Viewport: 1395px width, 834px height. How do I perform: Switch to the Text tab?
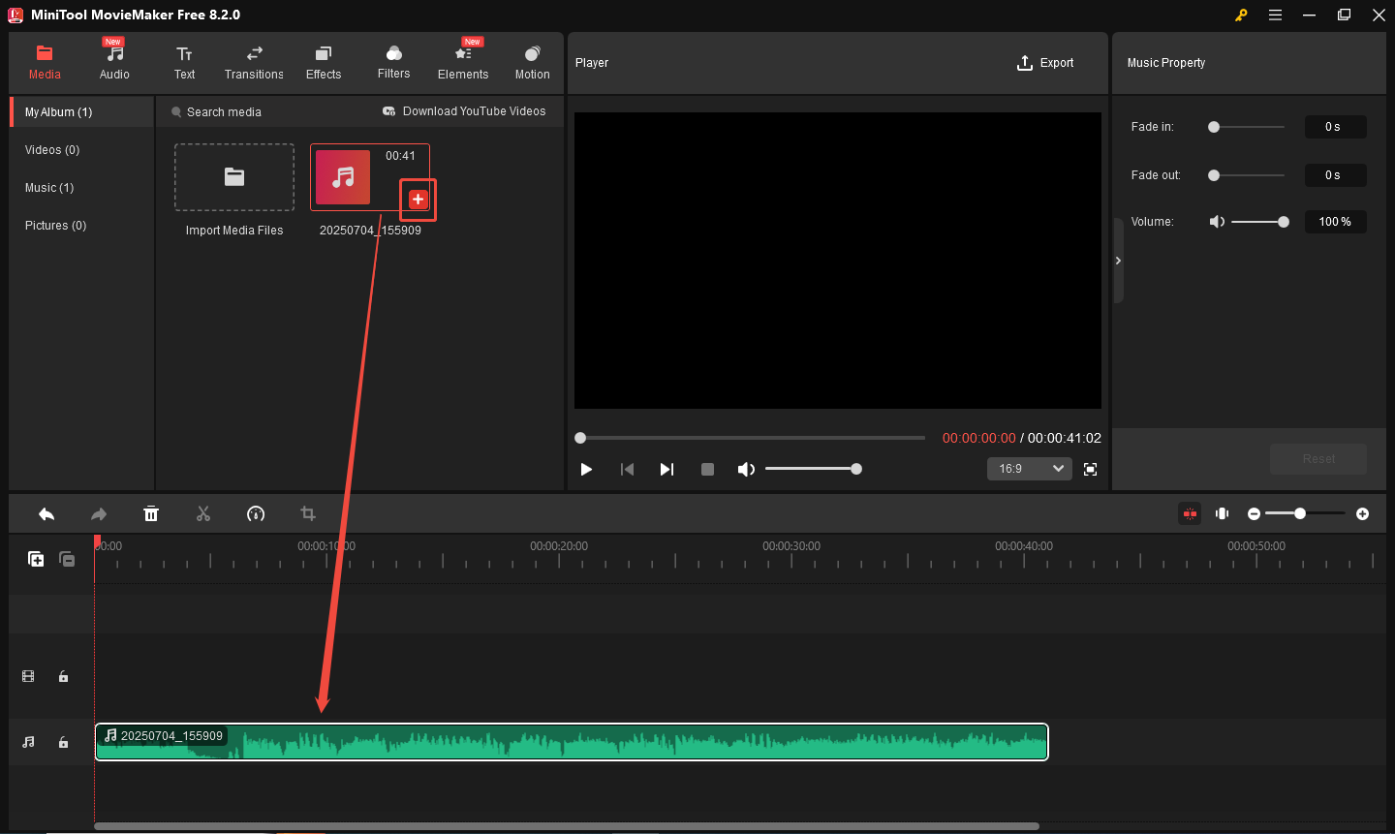[x=184, y=63]
